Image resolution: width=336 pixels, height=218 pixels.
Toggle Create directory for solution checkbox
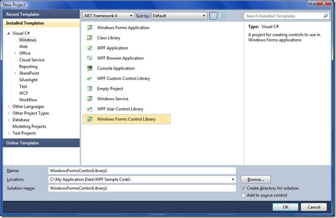point(243,188)
